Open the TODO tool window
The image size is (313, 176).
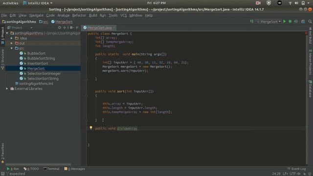point(31,169)
